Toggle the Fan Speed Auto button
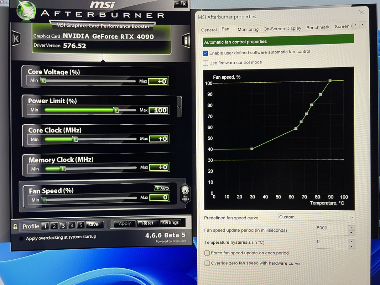This screenshot has width=380, height=285. click(x=162, y=188)
